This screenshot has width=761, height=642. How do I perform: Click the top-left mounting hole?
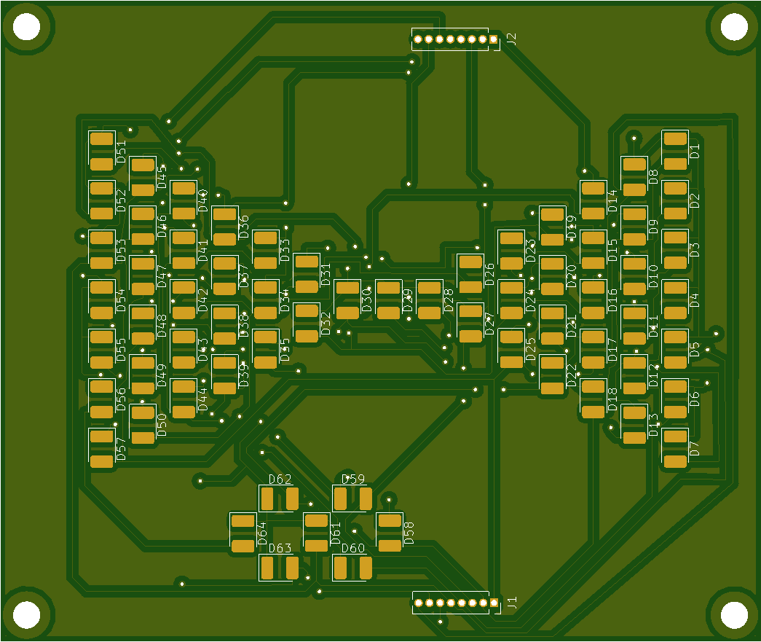click(27, 27)
